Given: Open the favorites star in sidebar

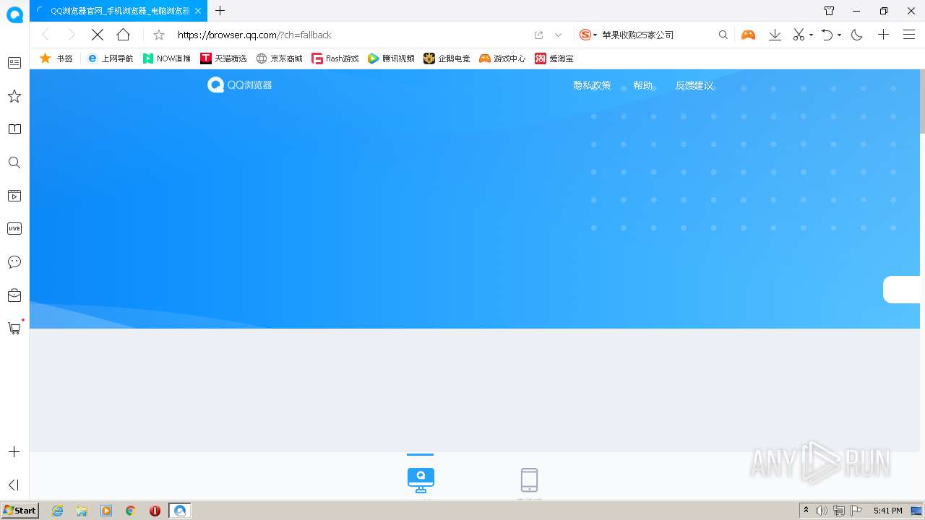Looking at the screenshot, I should [x=14, y=96].
